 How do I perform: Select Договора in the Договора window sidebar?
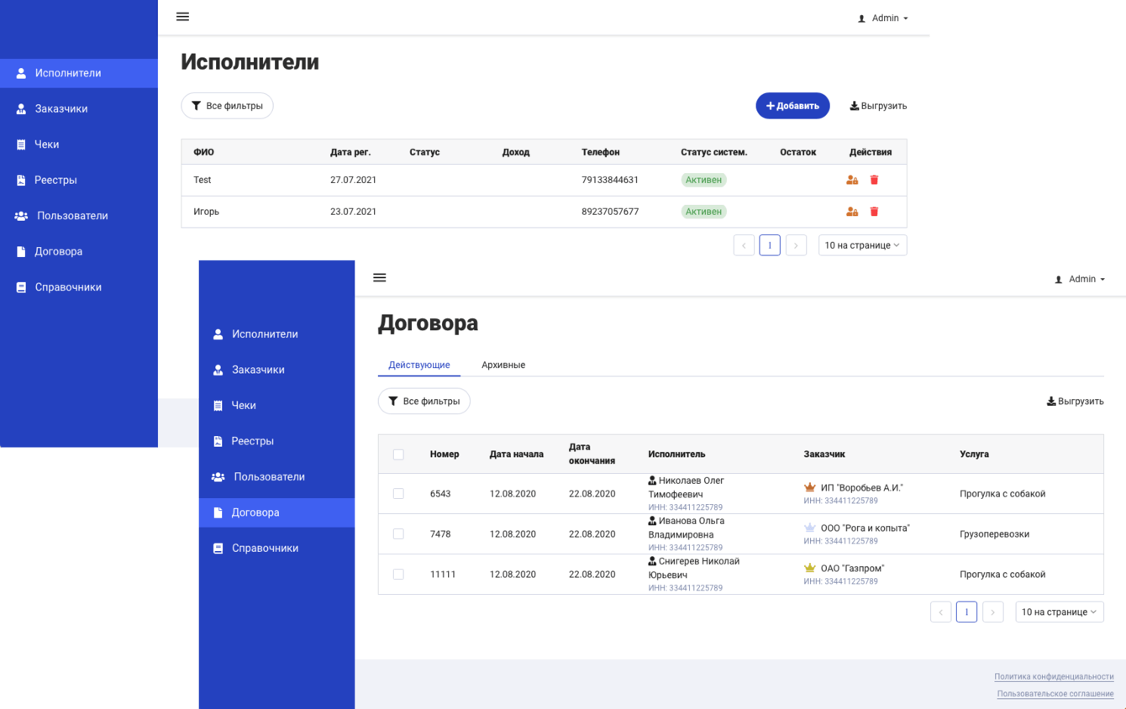click(x=276, y=512)
